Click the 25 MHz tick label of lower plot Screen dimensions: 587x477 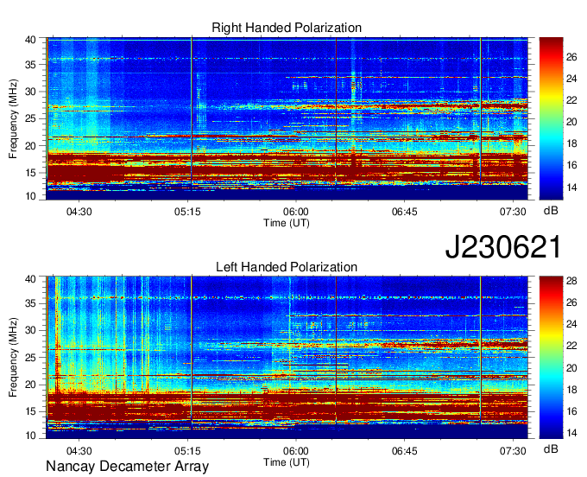pos(30,358)
